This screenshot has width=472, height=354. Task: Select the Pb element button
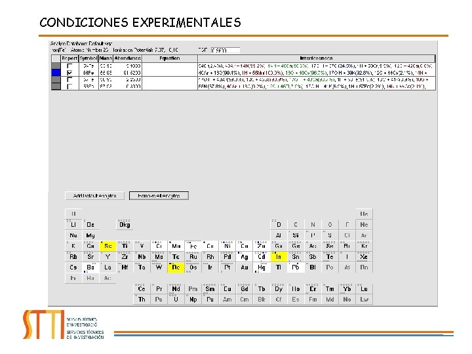(296, 267)
